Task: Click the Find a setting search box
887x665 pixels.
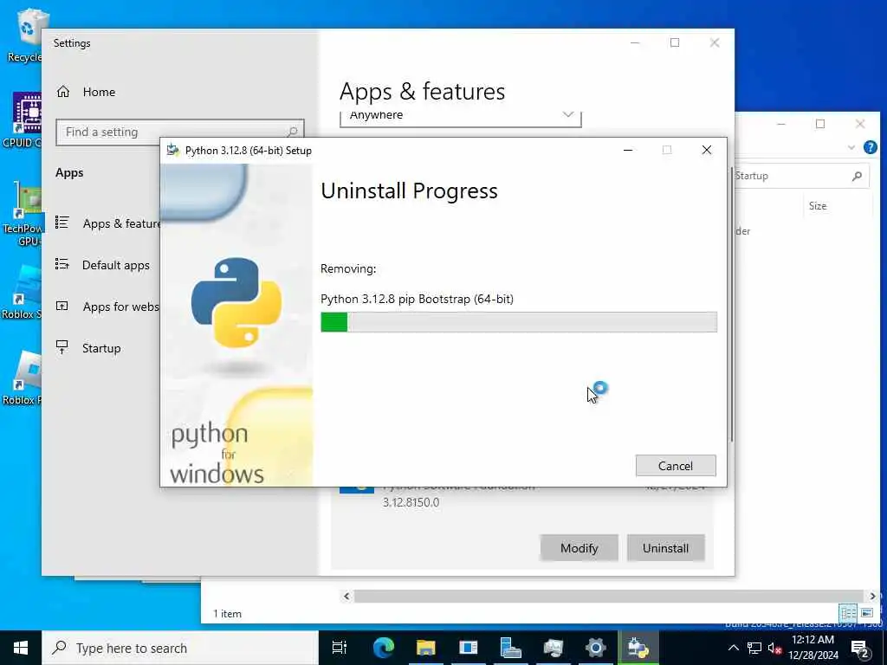Action: 180,132
